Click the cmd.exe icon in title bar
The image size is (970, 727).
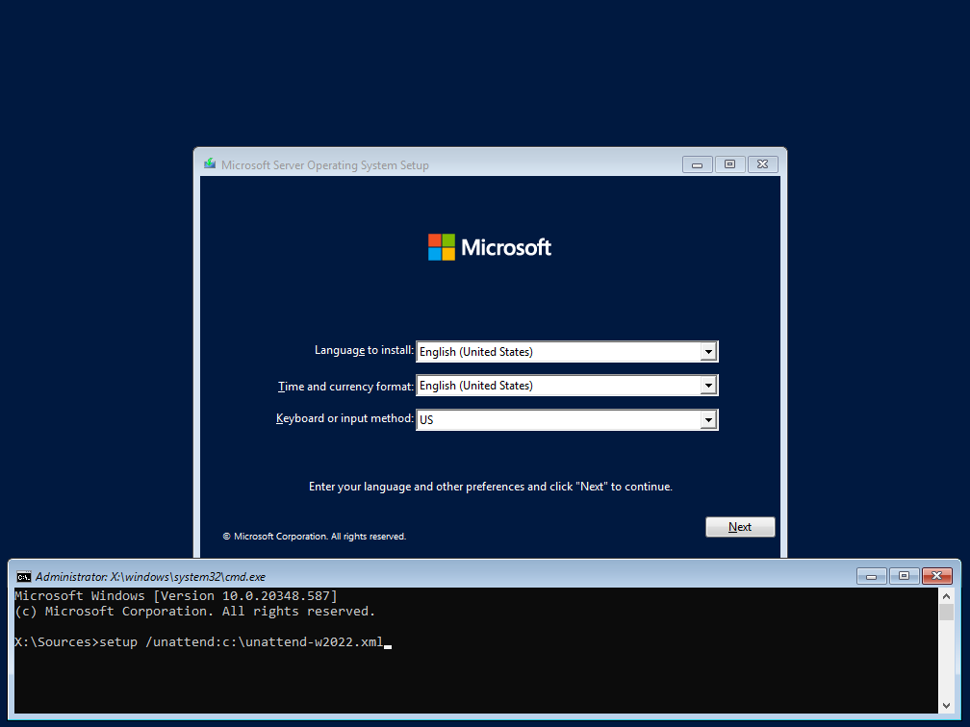click(x=24, y=577)
